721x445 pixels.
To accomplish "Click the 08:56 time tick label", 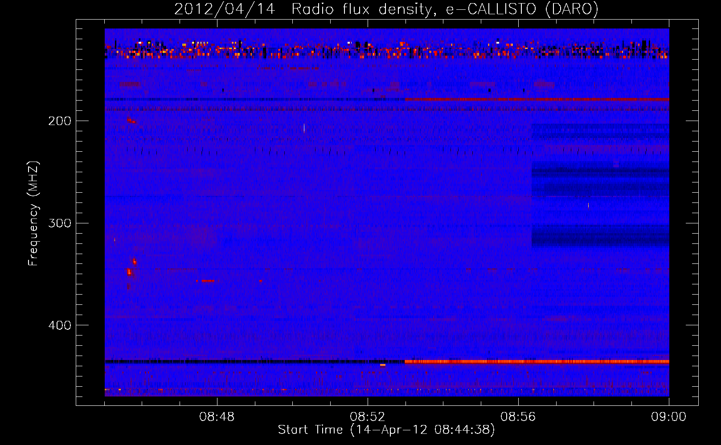I will pyautogui.click(x=518, y=417).
